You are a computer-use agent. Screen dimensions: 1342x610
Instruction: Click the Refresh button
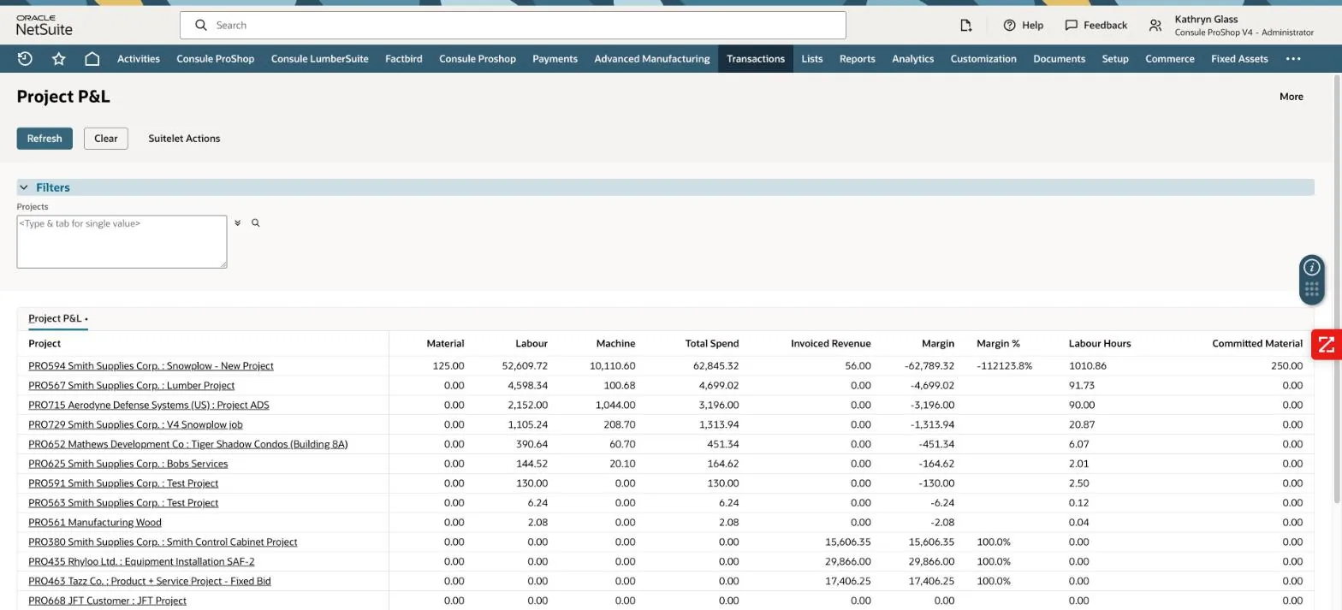[x=45, y=139]
